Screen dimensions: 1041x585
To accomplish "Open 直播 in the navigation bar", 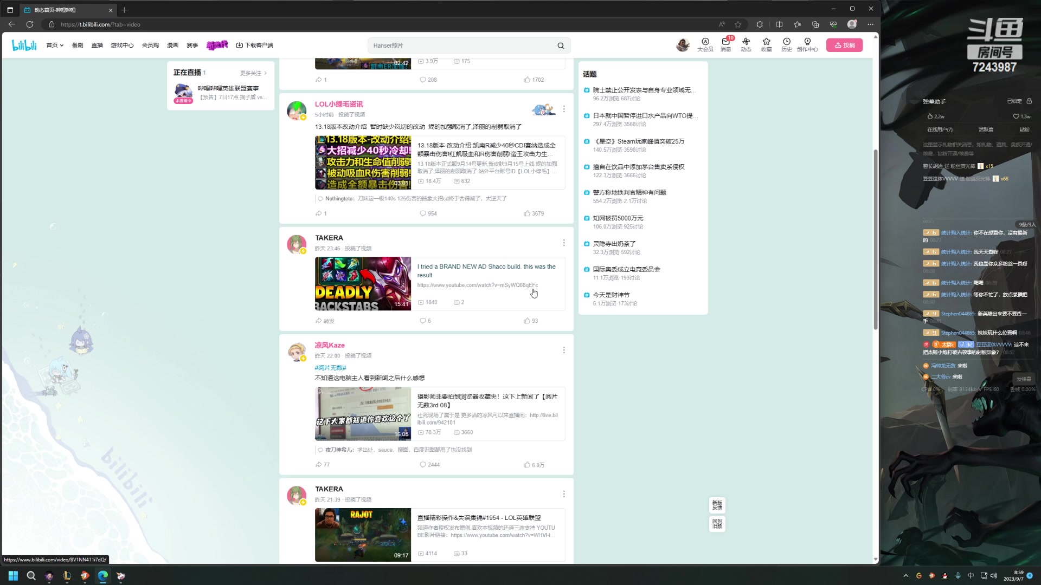I will (x=97, y=45).
